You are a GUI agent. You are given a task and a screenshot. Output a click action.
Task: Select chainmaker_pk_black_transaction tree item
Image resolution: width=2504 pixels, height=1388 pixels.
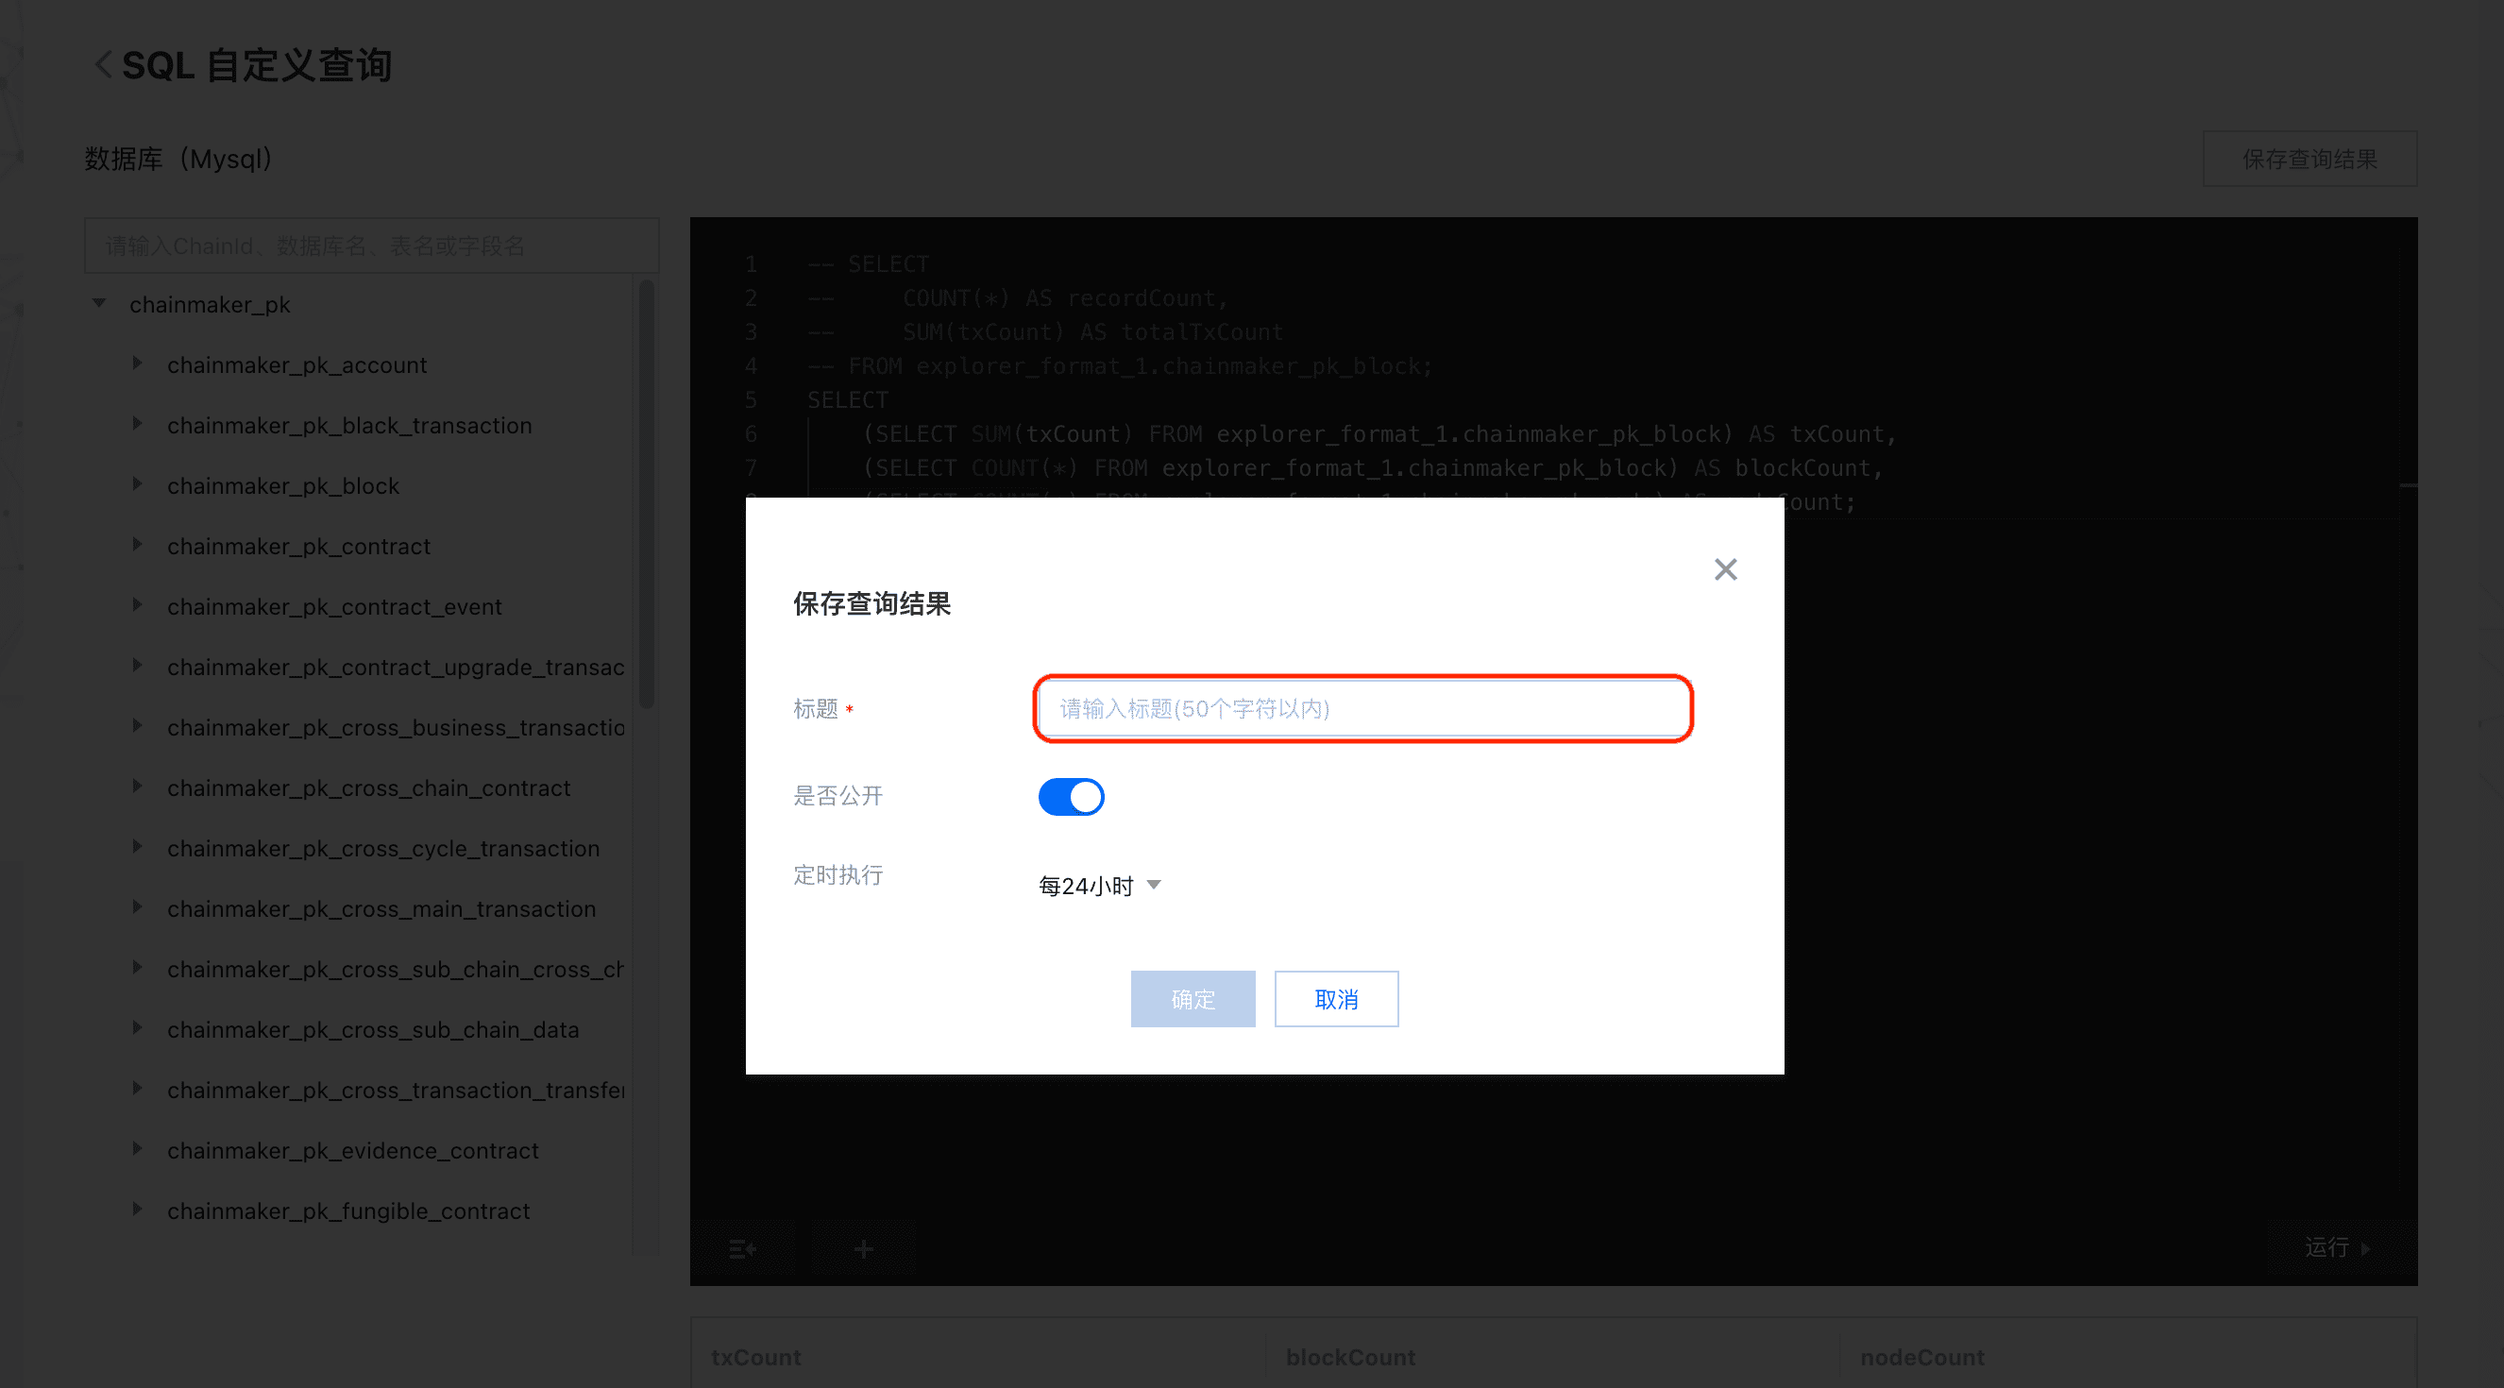point(349,425)
